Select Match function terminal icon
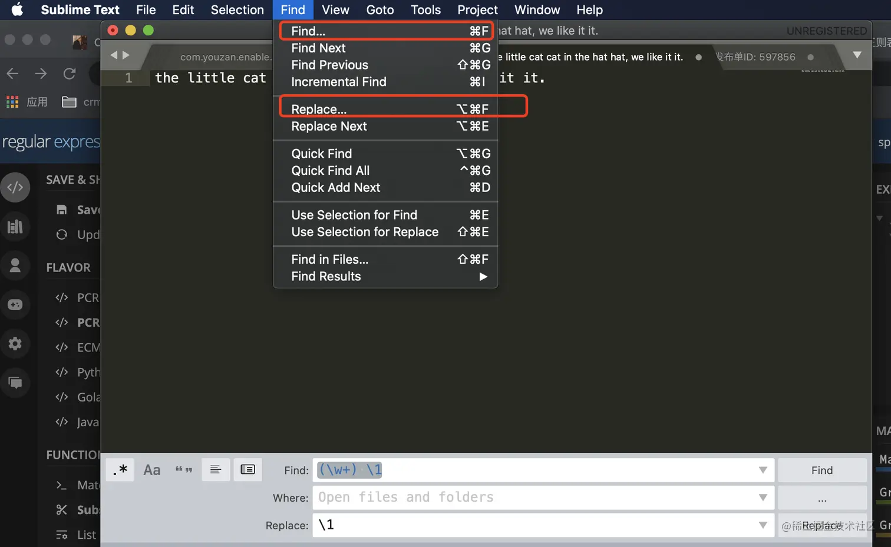The width and height of the screenshot is (891, 547). point(61,485)
